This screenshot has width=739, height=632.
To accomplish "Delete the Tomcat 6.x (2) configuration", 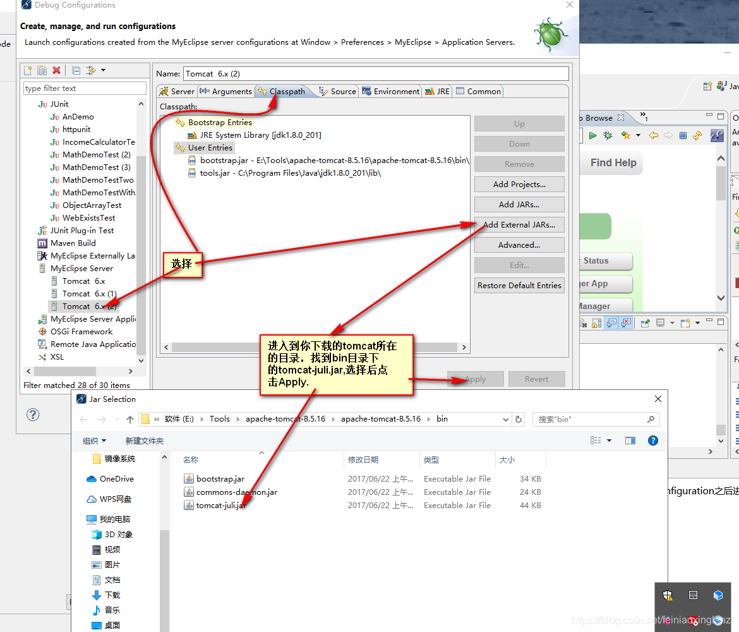I will 56,70.
